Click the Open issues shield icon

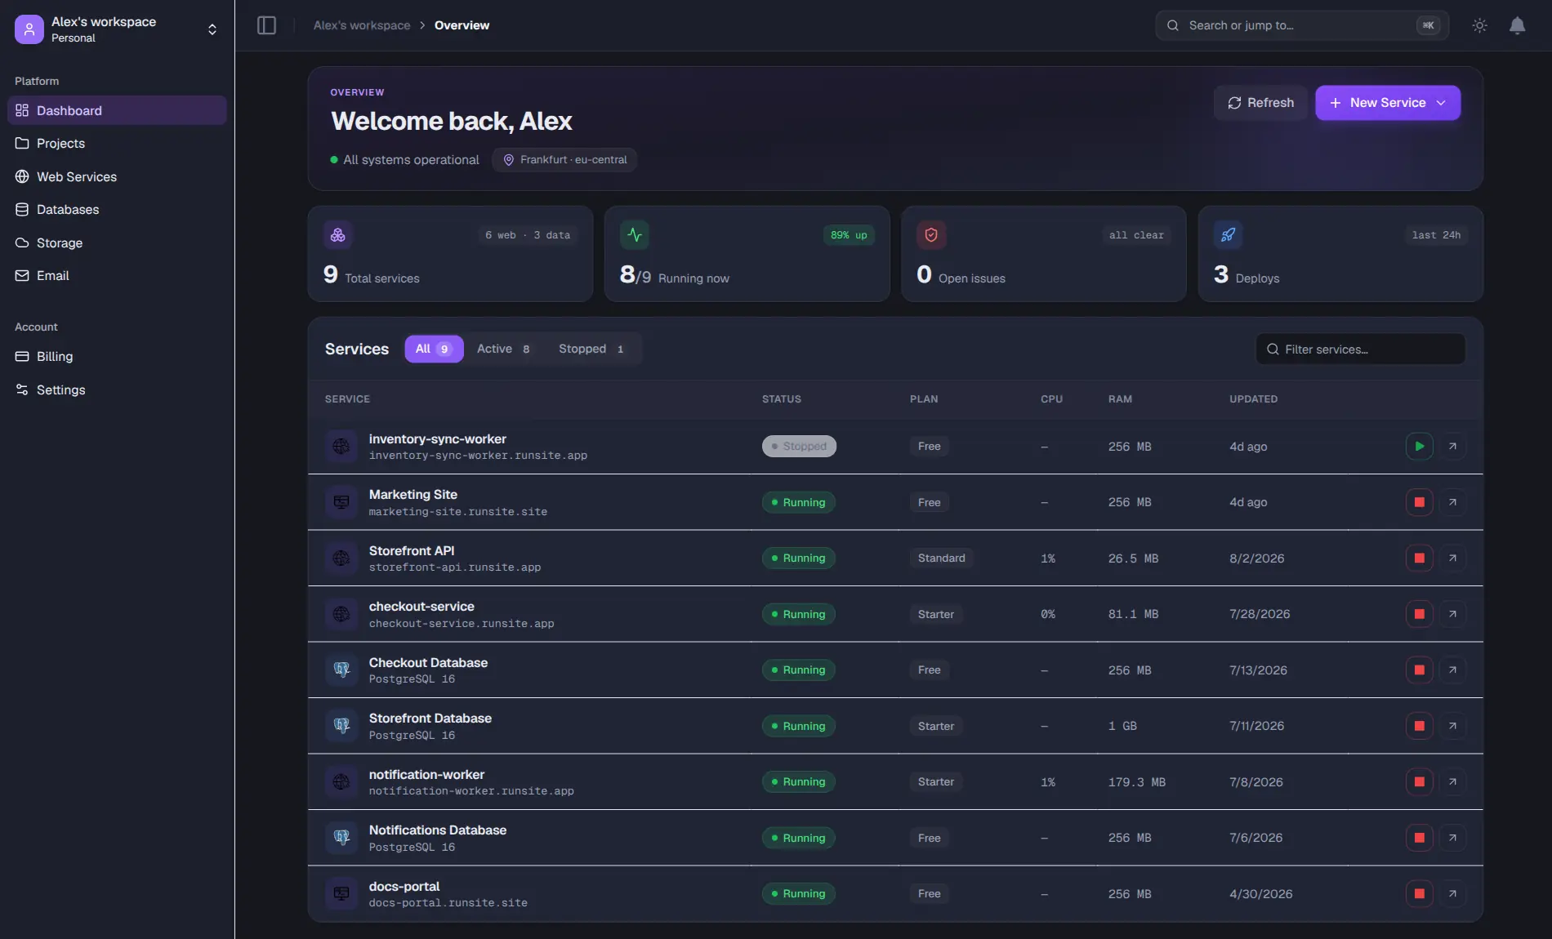click(x=931, y=235)
